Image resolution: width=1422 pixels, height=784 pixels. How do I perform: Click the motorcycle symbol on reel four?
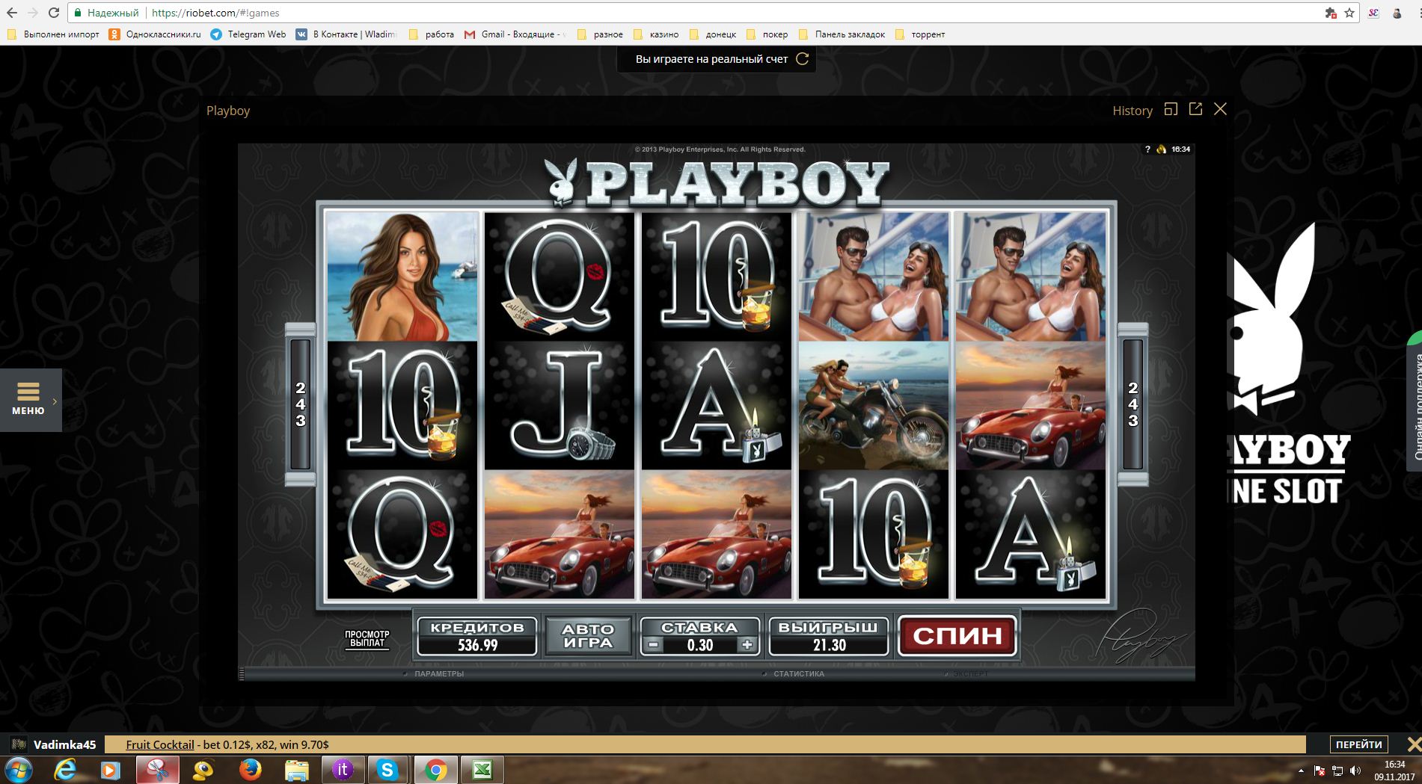874,406
